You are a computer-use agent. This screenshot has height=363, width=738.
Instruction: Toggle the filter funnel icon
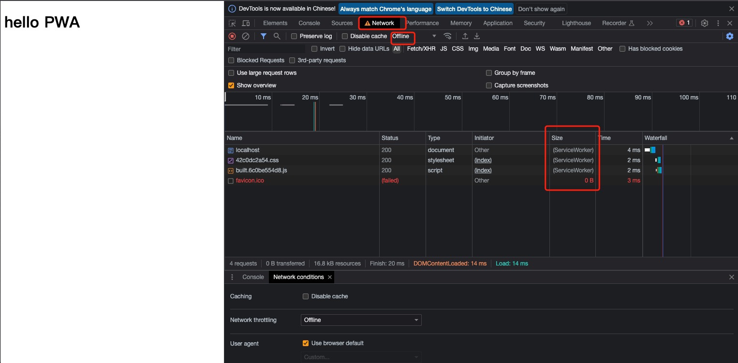[264, 36]
